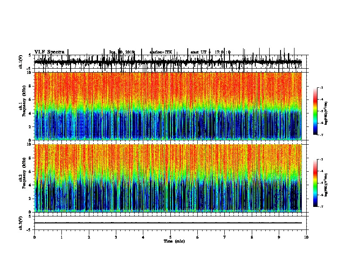Click time axis tick label '2'
Screen dimensions: 345x266
89,237
